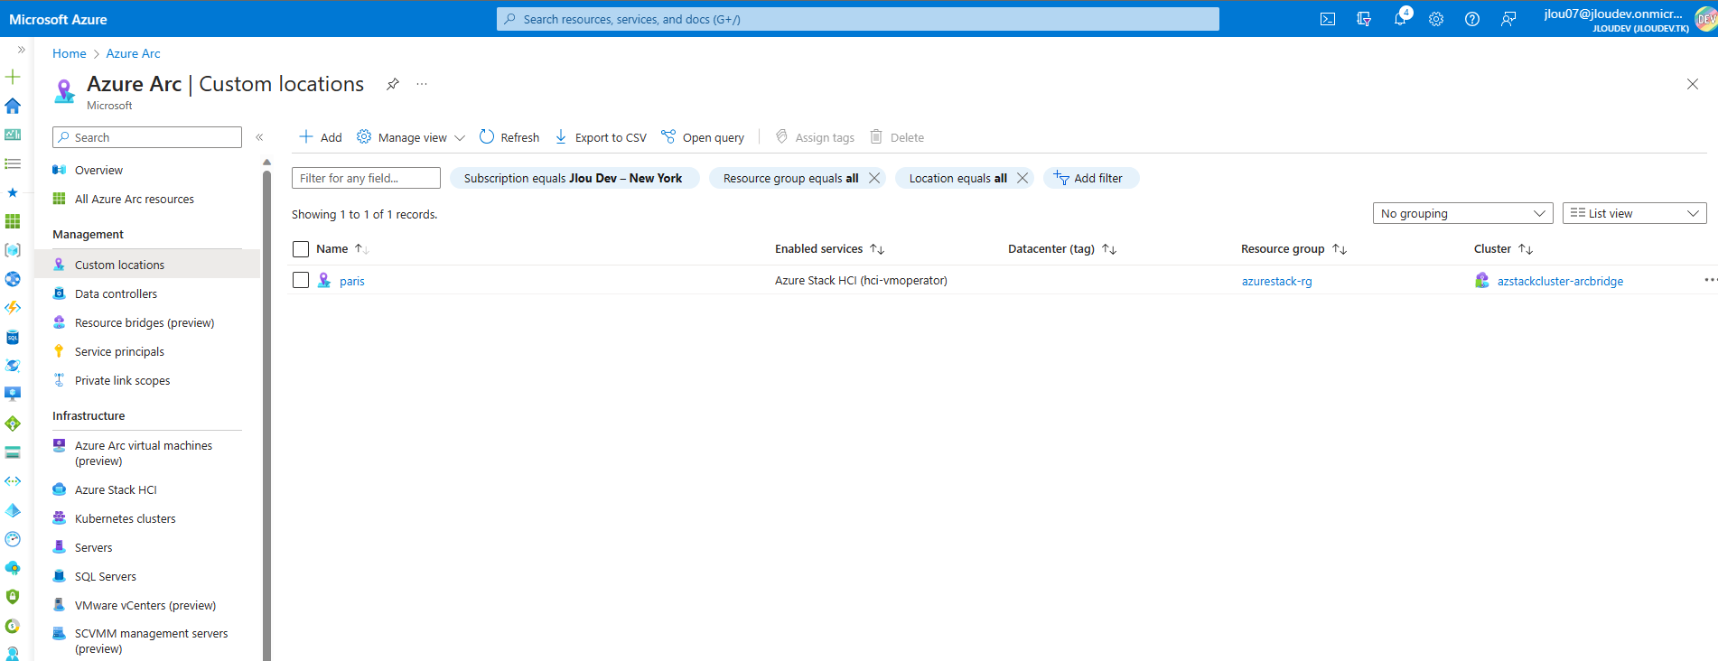Open azstackcluster-arcbridge cluster link

pyautogui.click(x=1560, y=281)
